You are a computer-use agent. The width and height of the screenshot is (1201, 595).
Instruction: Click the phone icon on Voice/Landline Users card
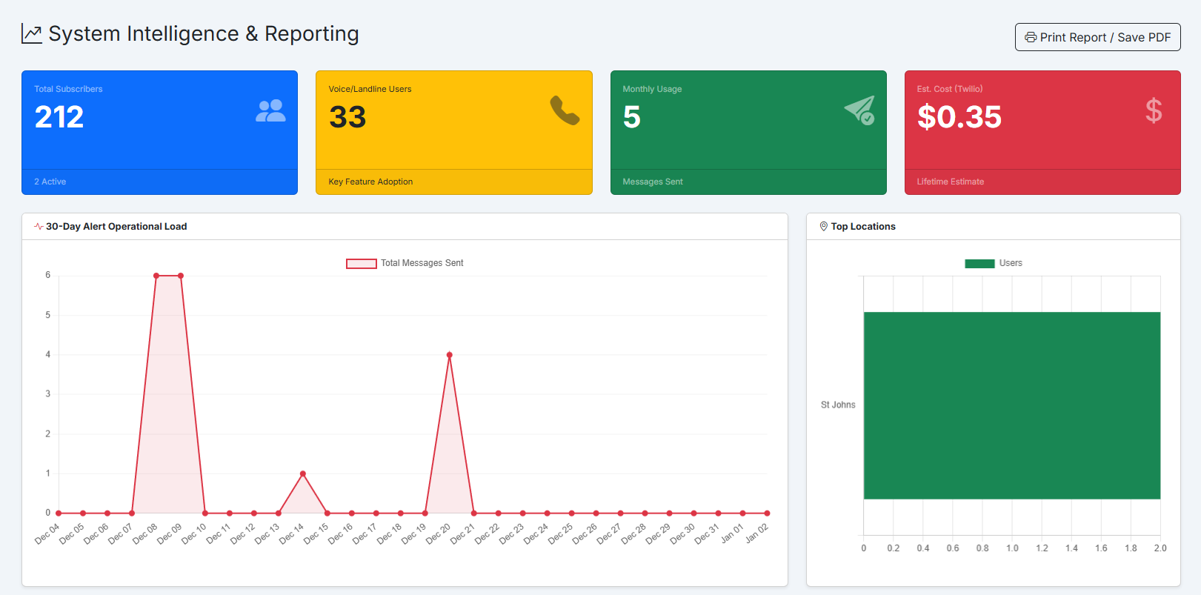click(565, 110)
